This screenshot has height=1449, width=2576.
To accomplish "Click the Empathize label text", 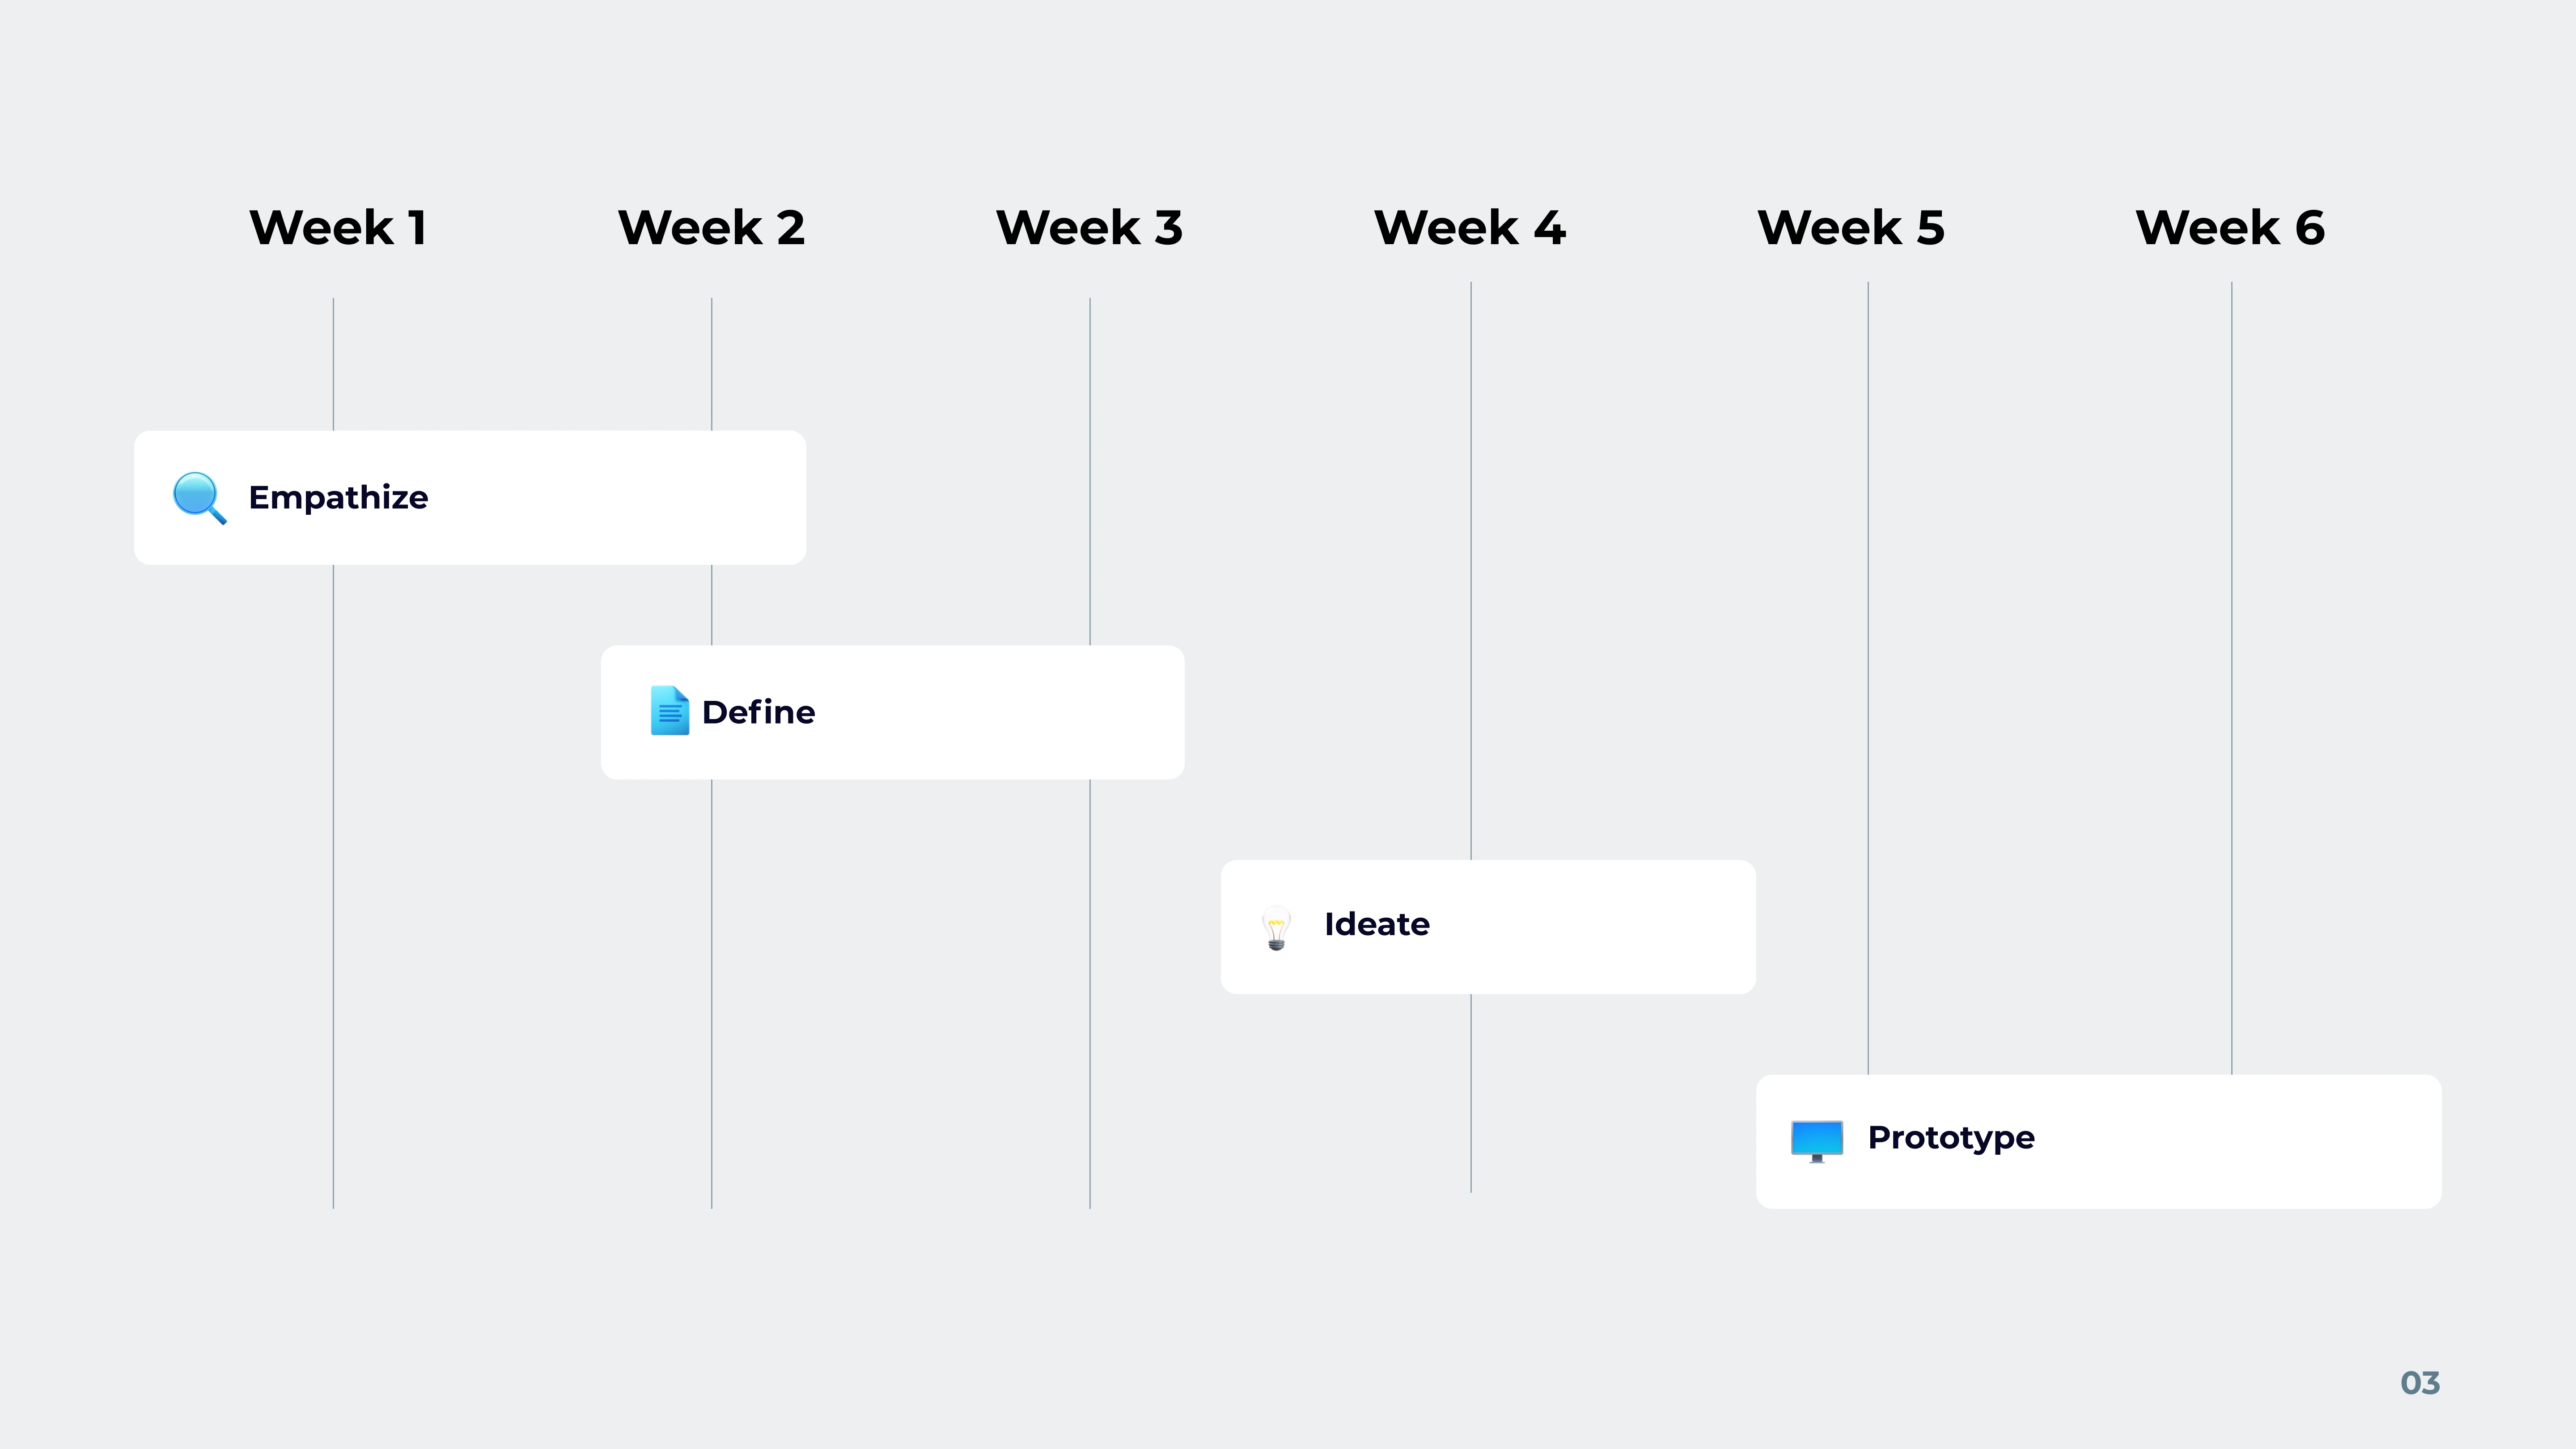I will pyautogui.click(x=338, y=497).
